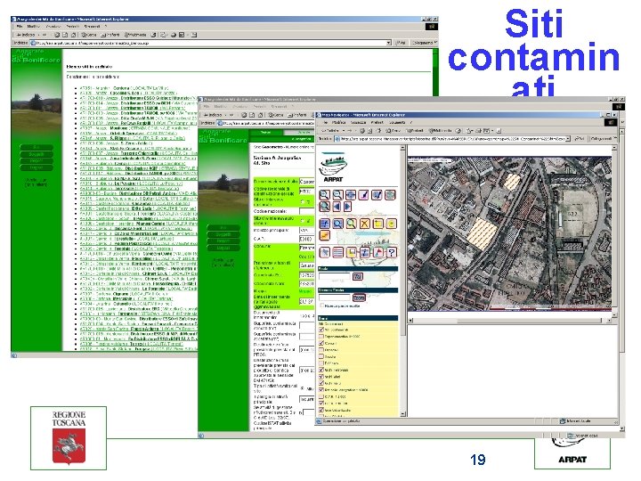Open the question mark help map tool
Image resolution: width=641 pixels, height=481 pixels.
[x=391, y=252]
